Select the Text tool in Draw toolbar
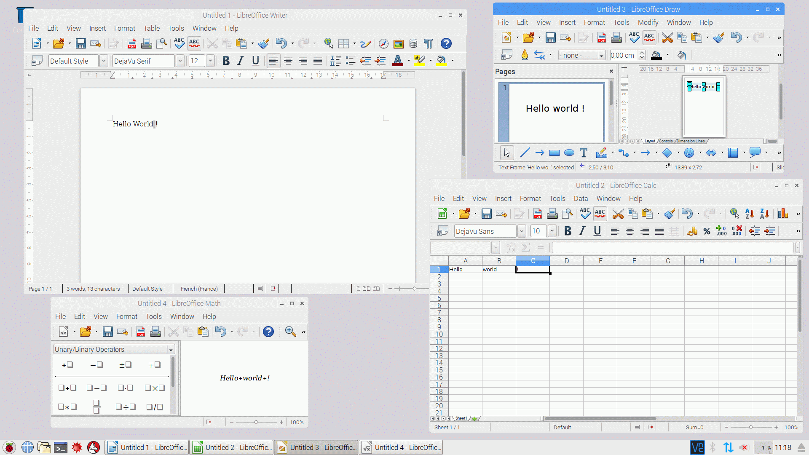The image size is (809, 455). tap(583, 153)
